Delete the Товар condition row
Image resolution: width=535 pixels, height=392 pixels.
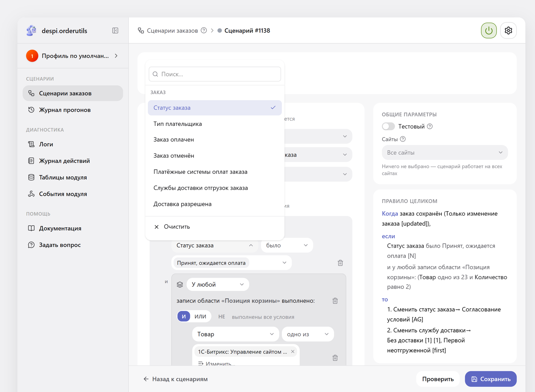(335, 358)
